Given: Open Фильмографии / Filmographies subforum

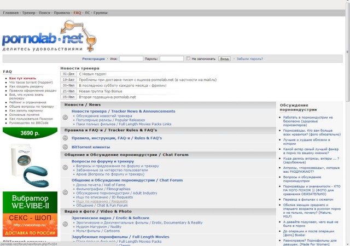Looking at the screenshot, I should point(103,189).
